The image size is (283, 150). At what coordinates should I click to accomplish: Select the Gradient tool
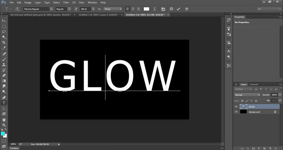[4, 81]
